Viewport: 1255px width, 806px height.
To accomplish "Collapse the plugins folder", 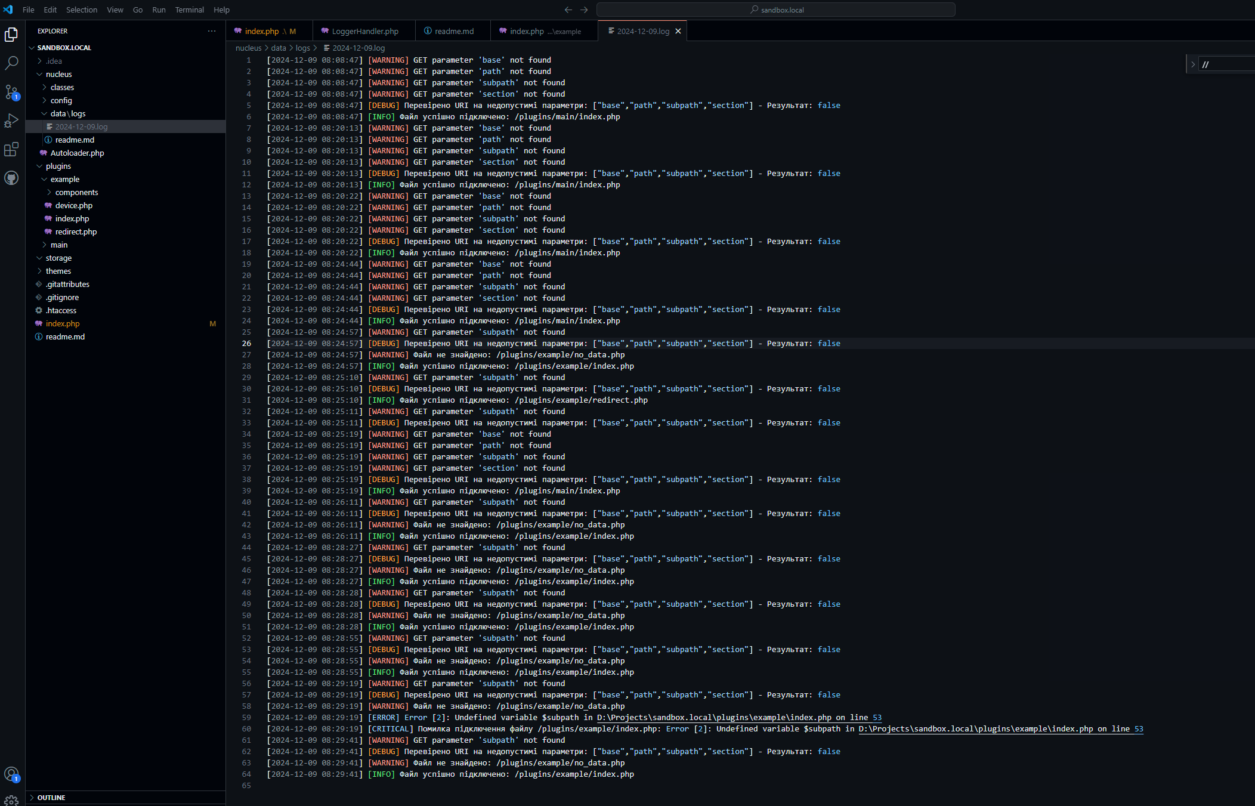I will 58,166.
